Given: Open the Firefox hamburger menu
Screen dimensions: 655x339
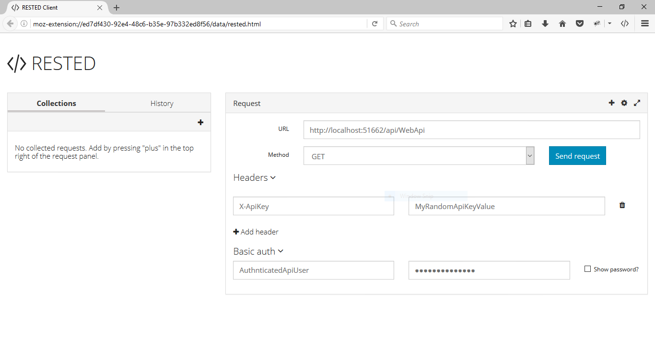Looking at the screenshot, I should pyautogui.click(x=645, y=23).
